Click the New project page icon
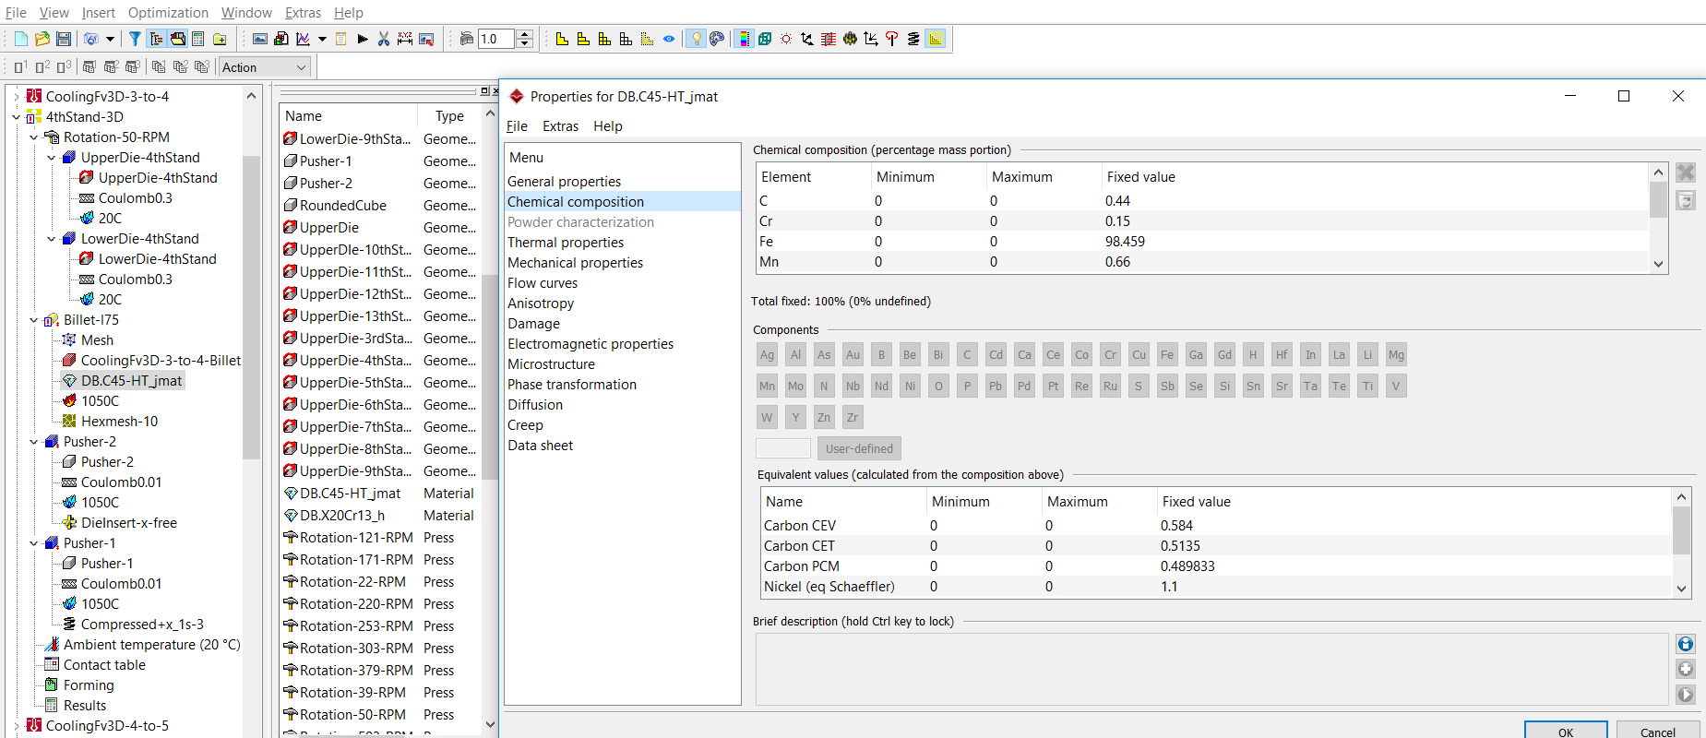The width and height of the screenshot is (1706, 738). point(21,39)
